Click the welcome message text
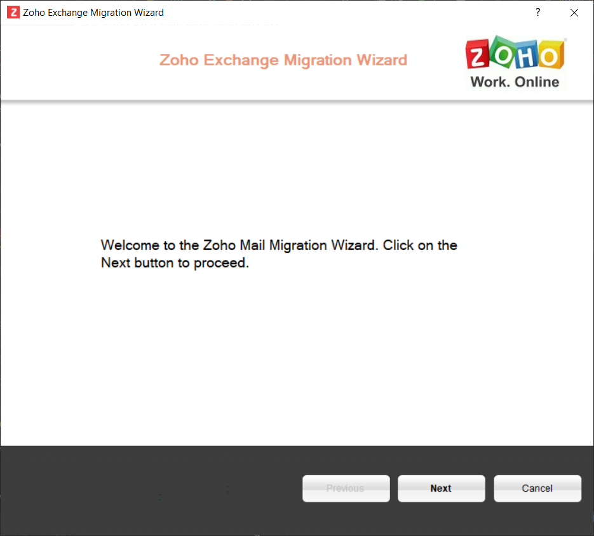 [279, 254]
